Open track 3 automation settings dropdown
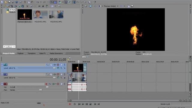 tap(58, 84)
